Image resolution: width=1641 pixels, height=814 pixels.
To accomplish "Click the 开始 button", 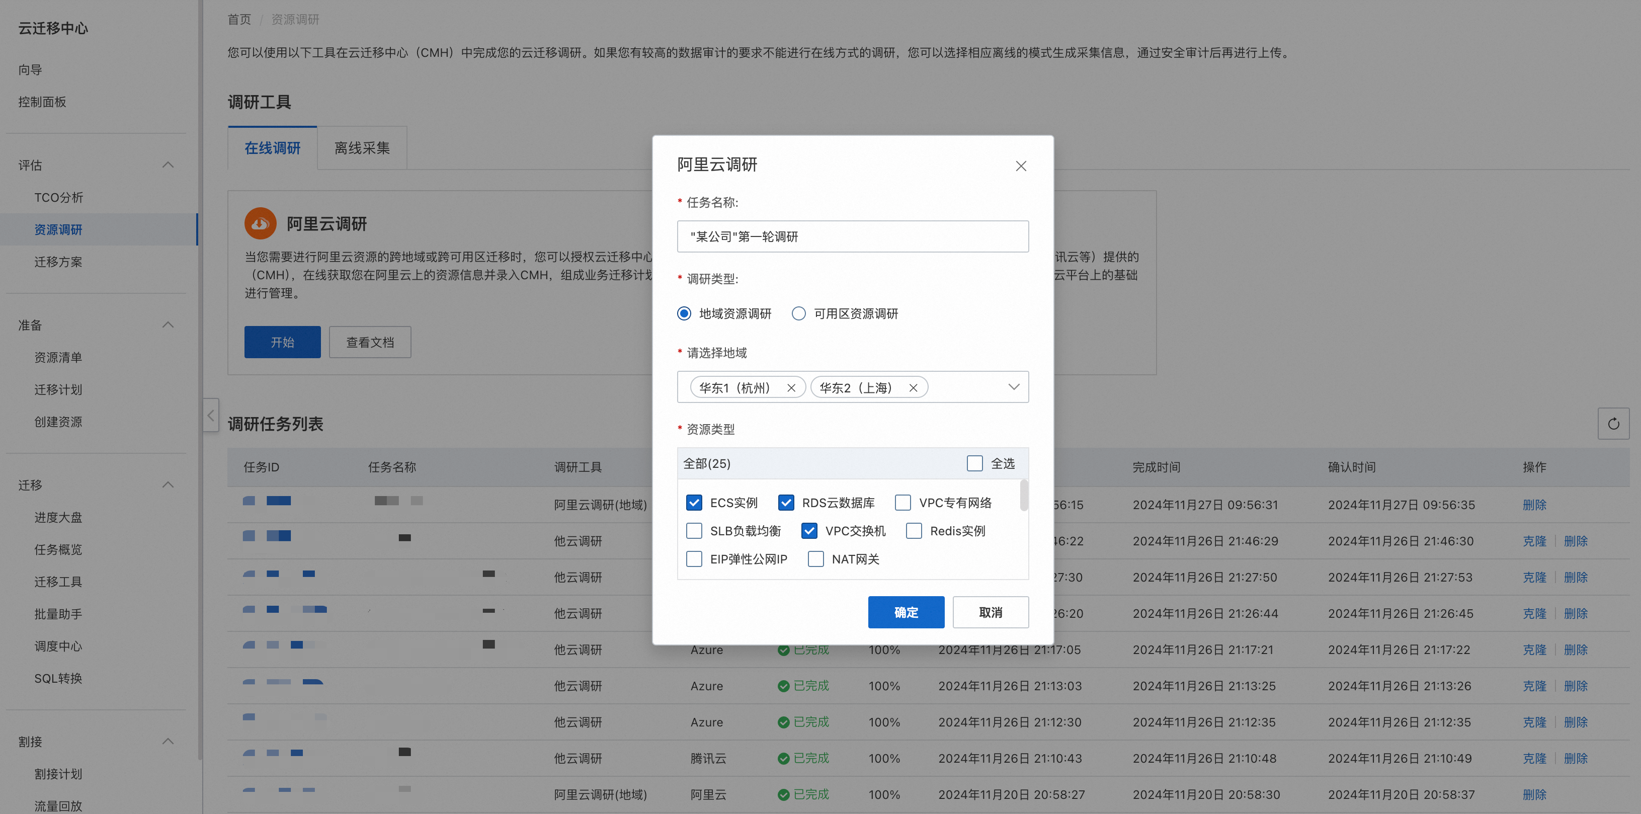I will pyautogui.click(x=282, y=342).
